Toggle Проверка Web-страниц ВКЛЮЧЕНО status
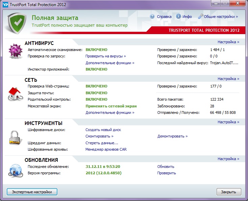Image resolution: width=248 pixels, height=201 pixels. (97, 86)
